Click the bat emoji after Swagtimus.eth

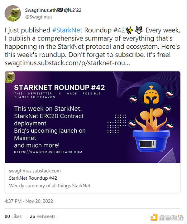click(60, 10)
